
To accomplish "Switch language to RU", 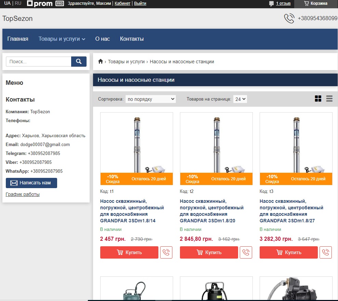I will (18, 3).
